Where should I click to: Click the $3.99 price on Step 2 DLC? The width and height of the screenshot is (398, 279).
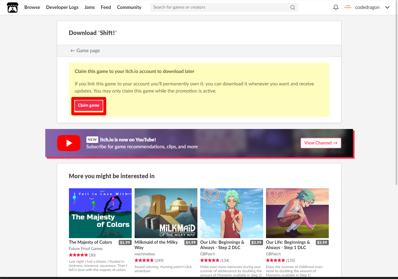click(x=257, y=243)
